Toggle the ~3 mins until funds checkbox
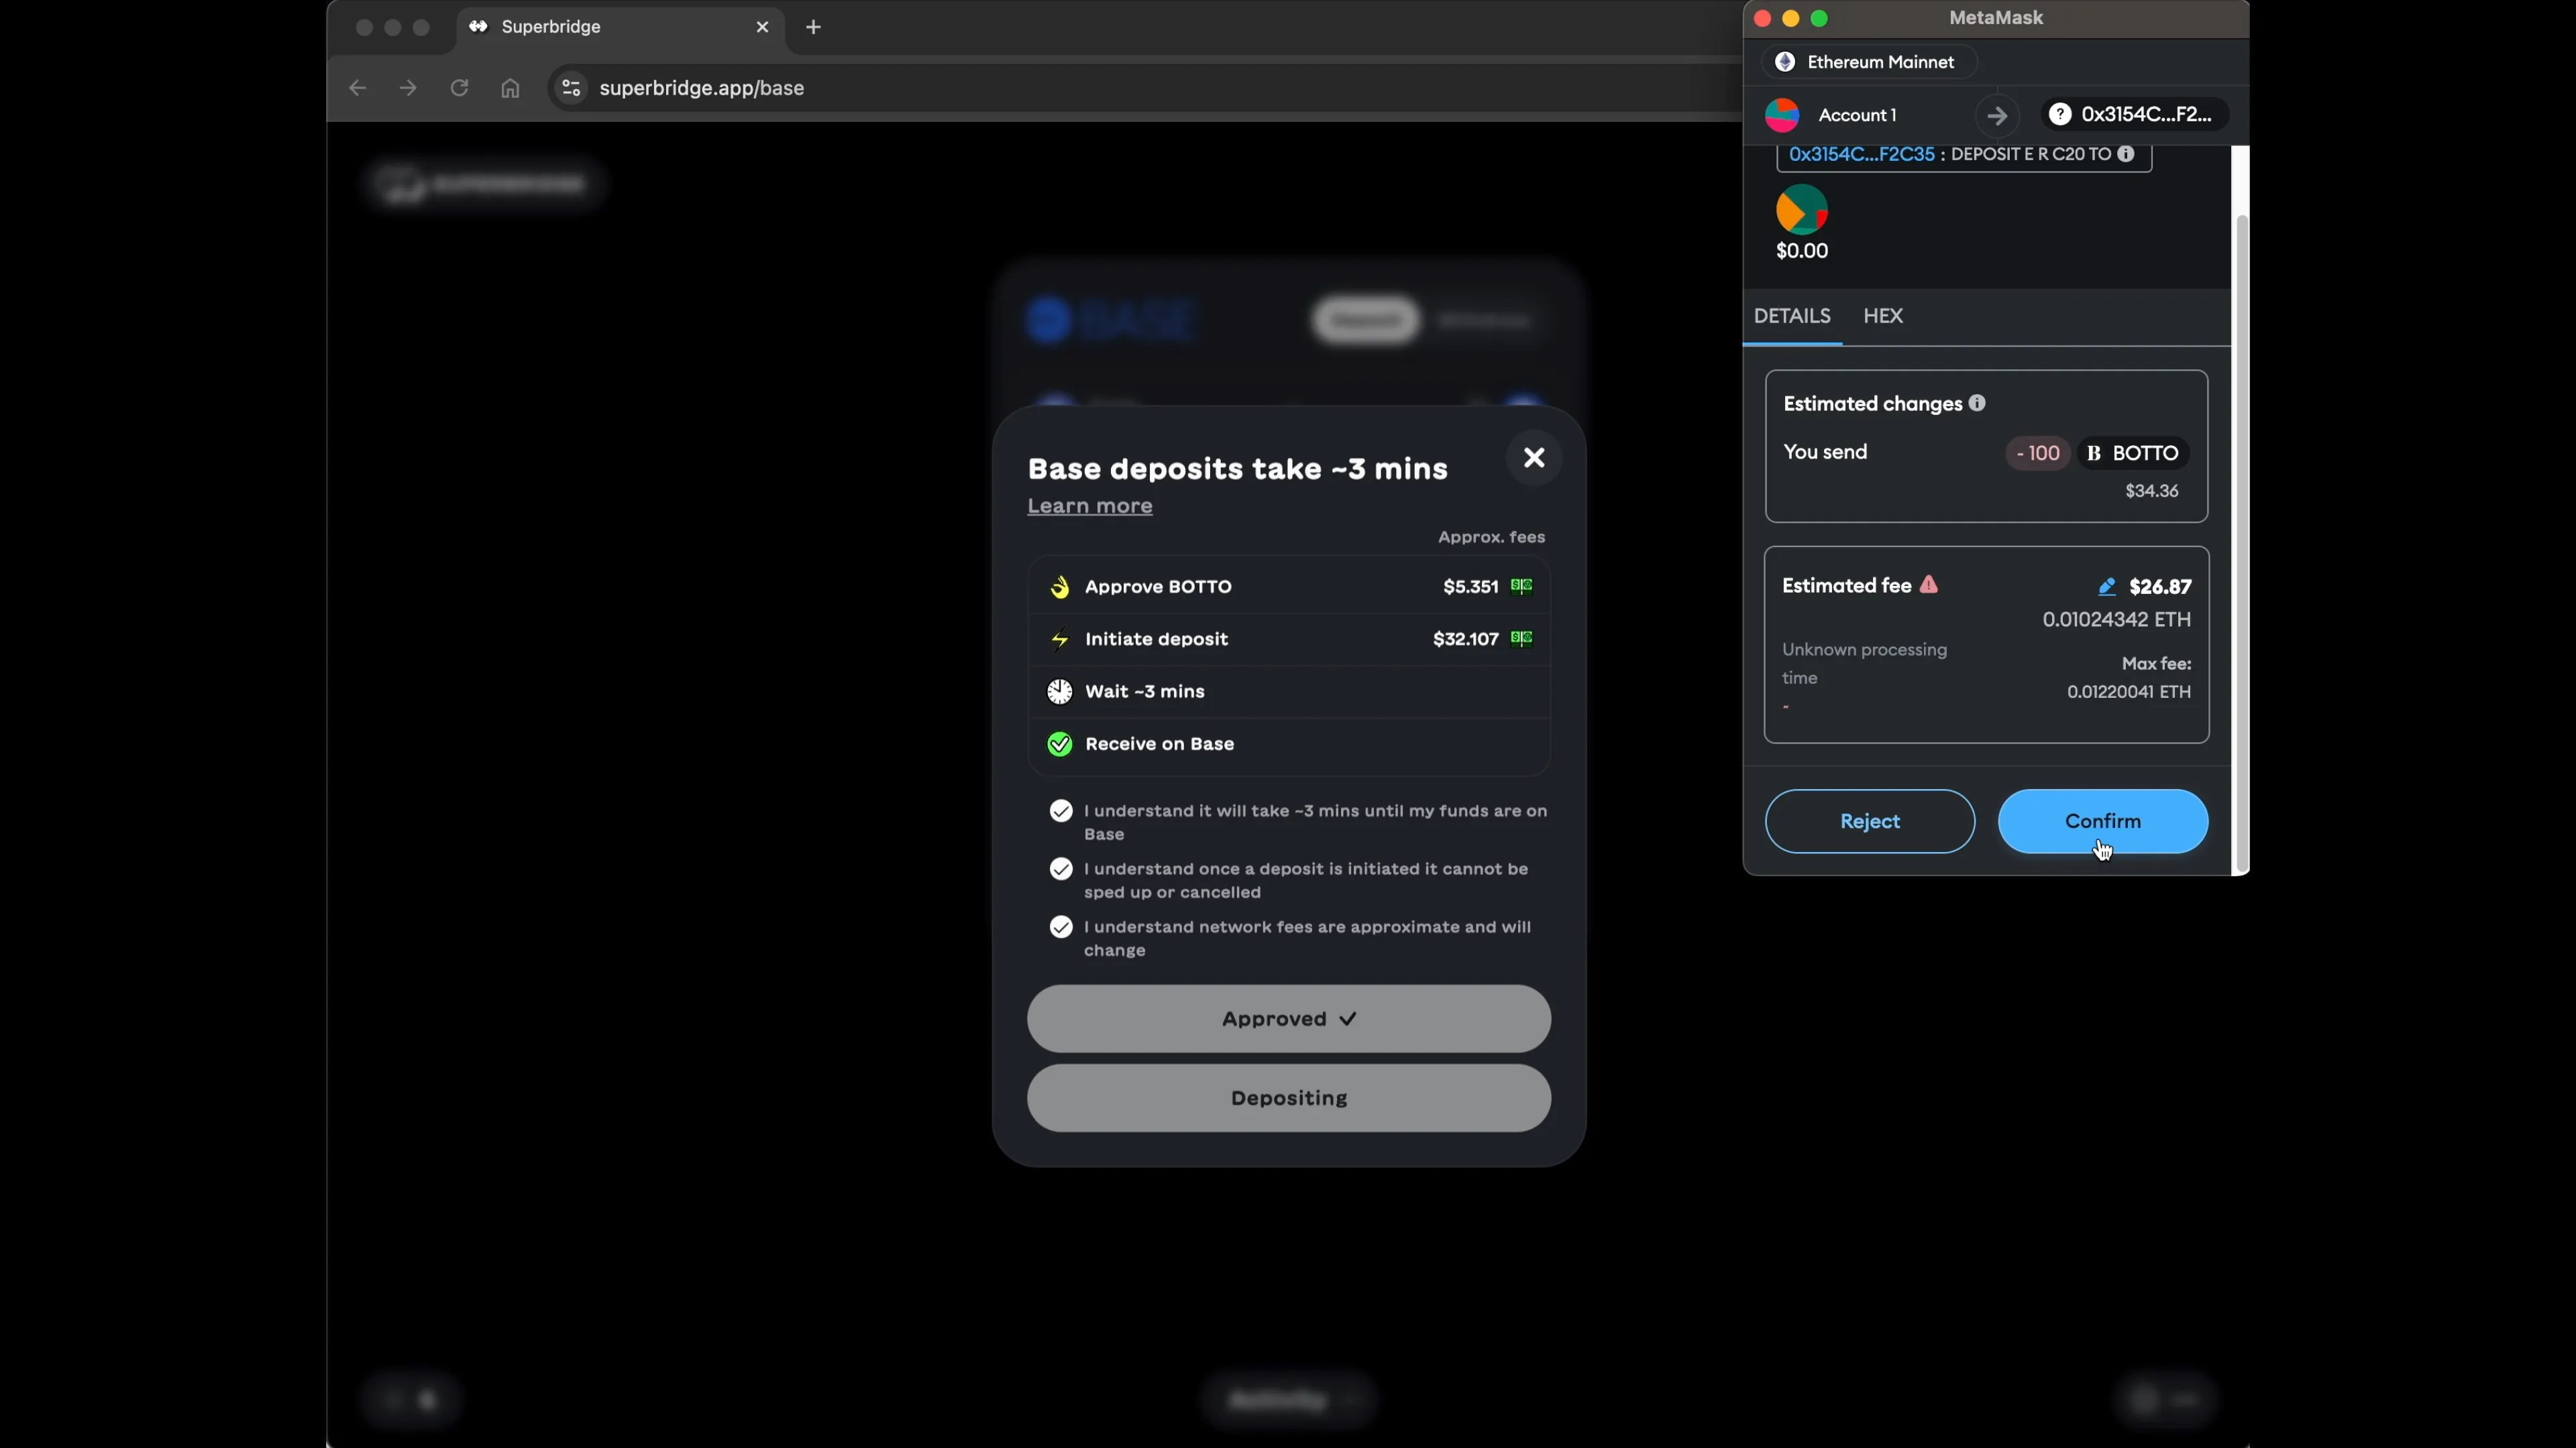The image size is (2576, 1448). click(1061, 811)
